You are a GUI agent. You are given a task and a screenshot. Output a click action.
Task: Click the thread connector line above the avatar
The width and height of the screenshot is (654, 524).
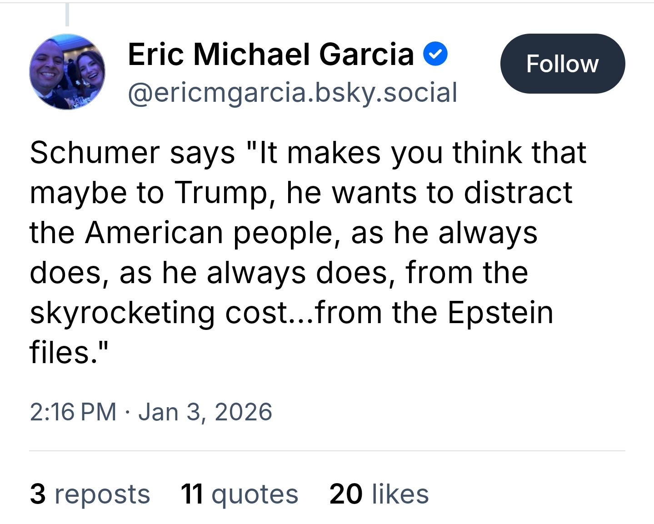pos(67,15)
